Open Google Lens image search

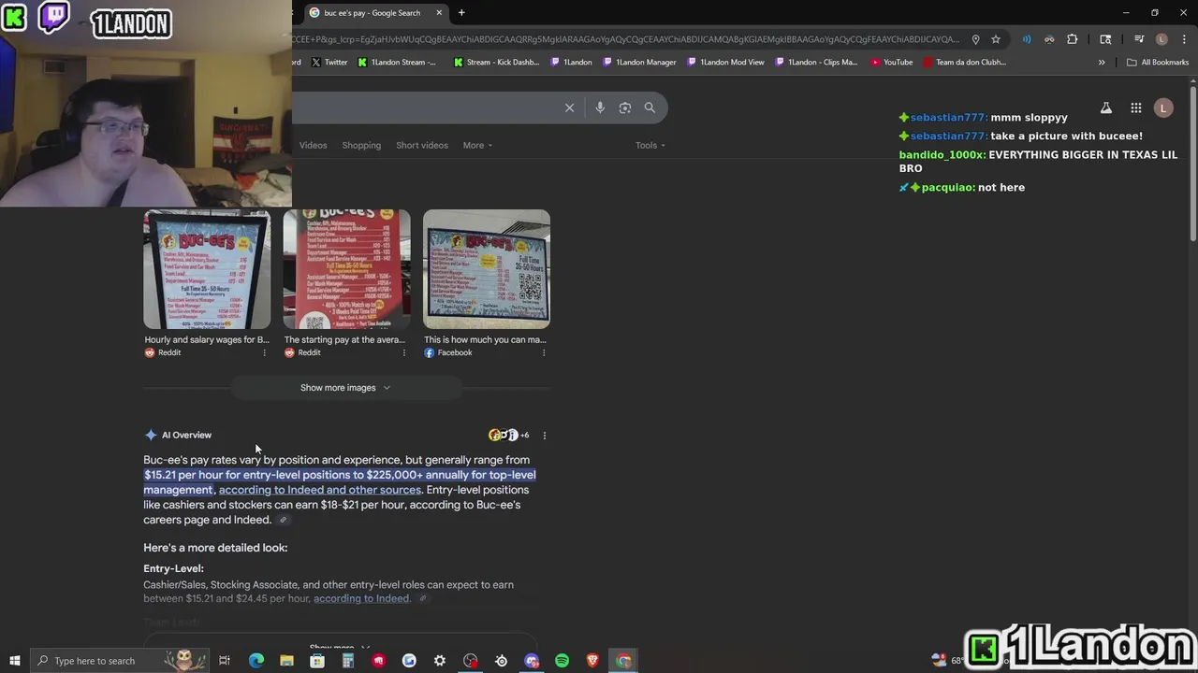pyautogui.click(x=625, y=107)
